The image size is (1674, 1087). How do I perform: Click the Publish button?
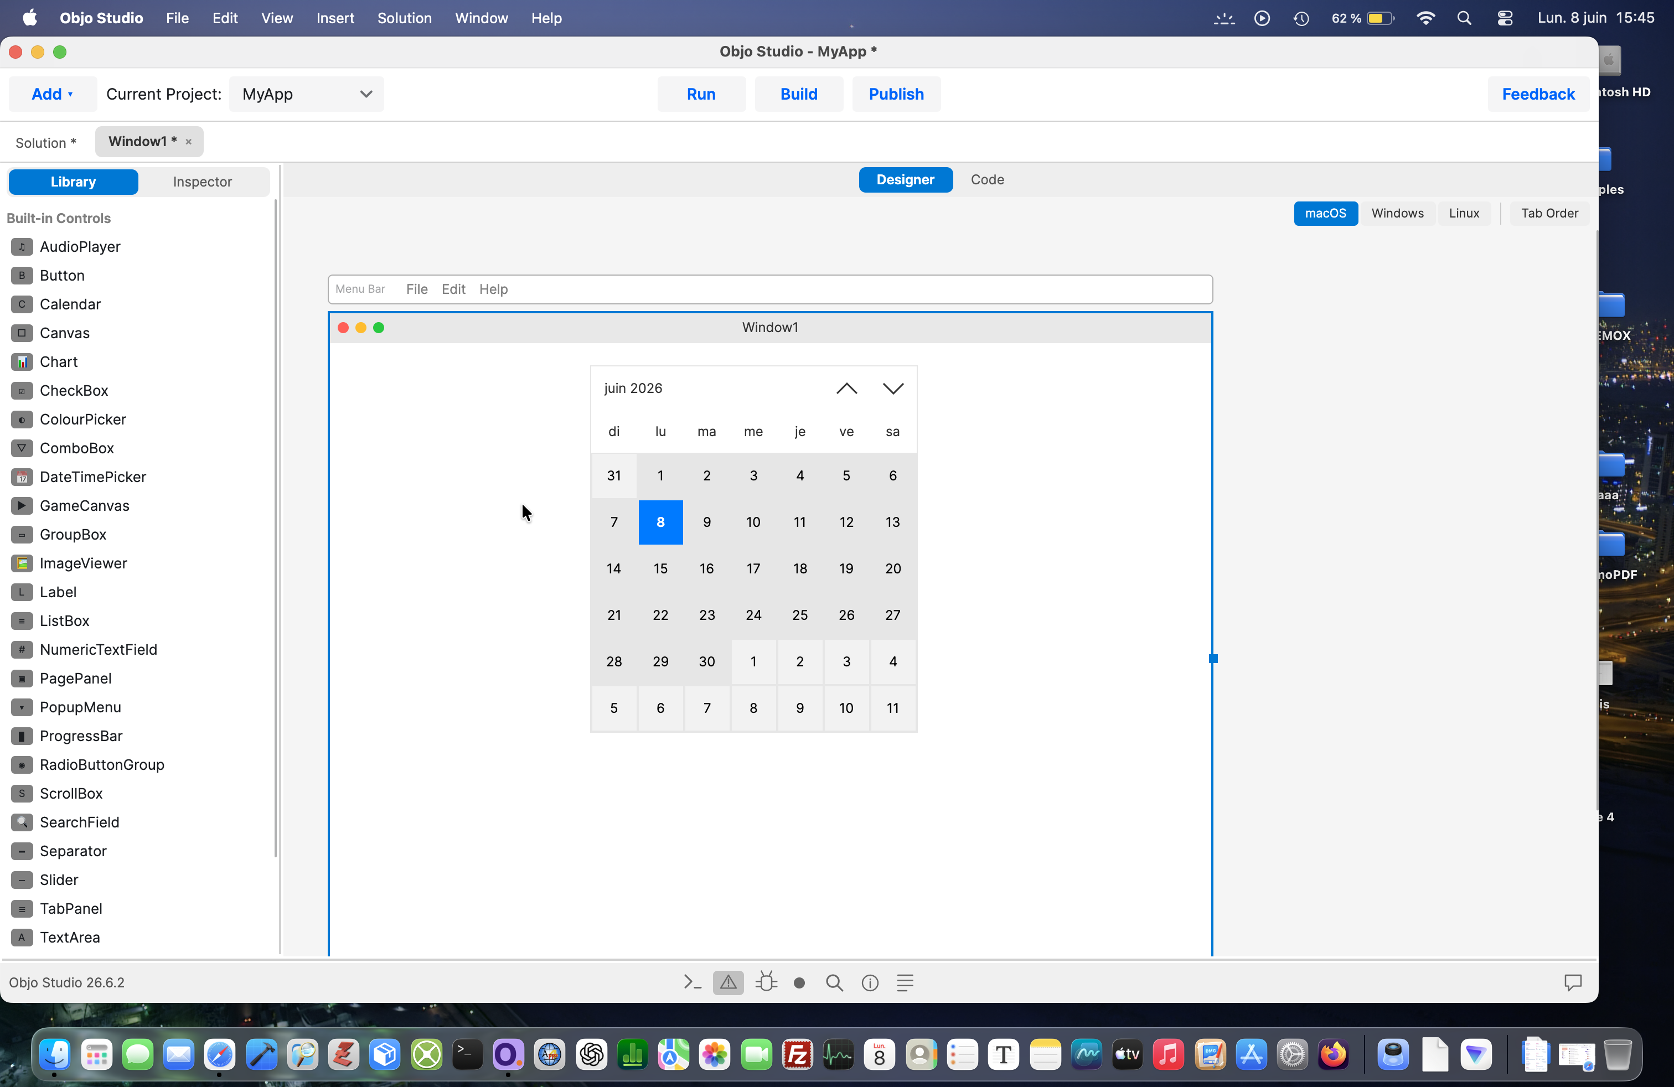896,94
